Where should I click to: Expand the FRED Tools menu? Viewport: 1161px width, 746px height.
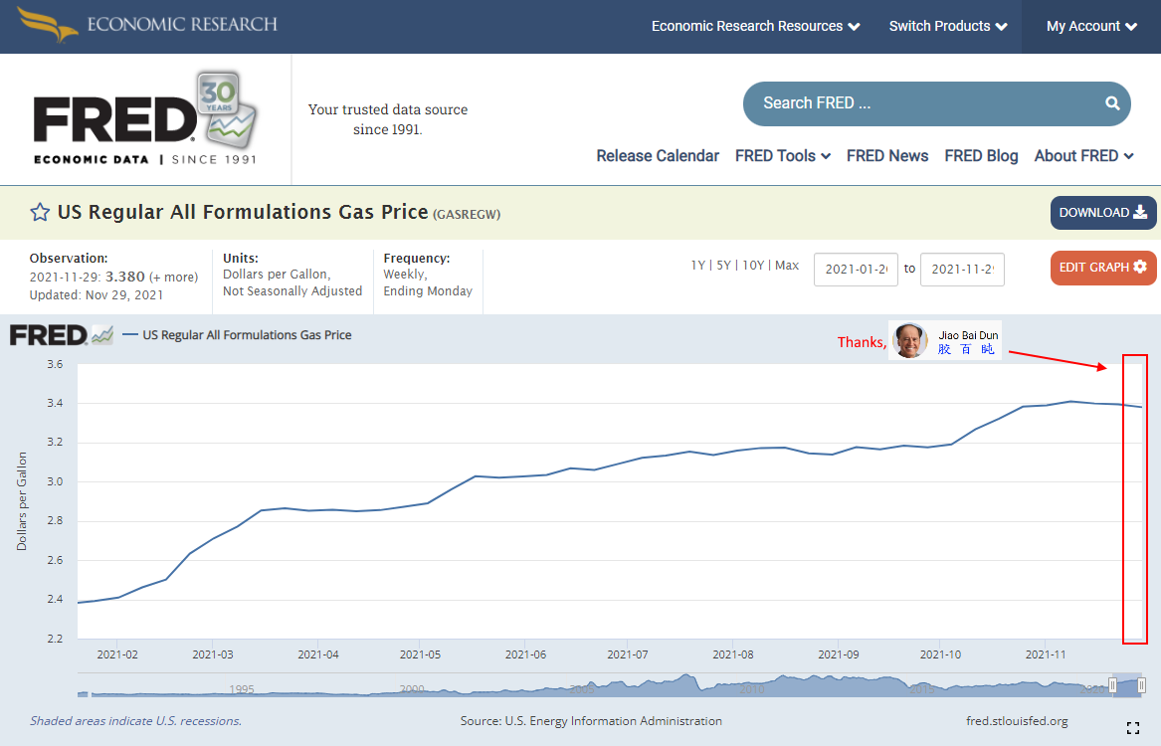coord(783,156)
